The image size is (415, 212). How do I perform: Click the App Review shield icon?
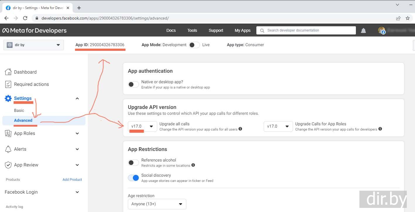[8, 165]
